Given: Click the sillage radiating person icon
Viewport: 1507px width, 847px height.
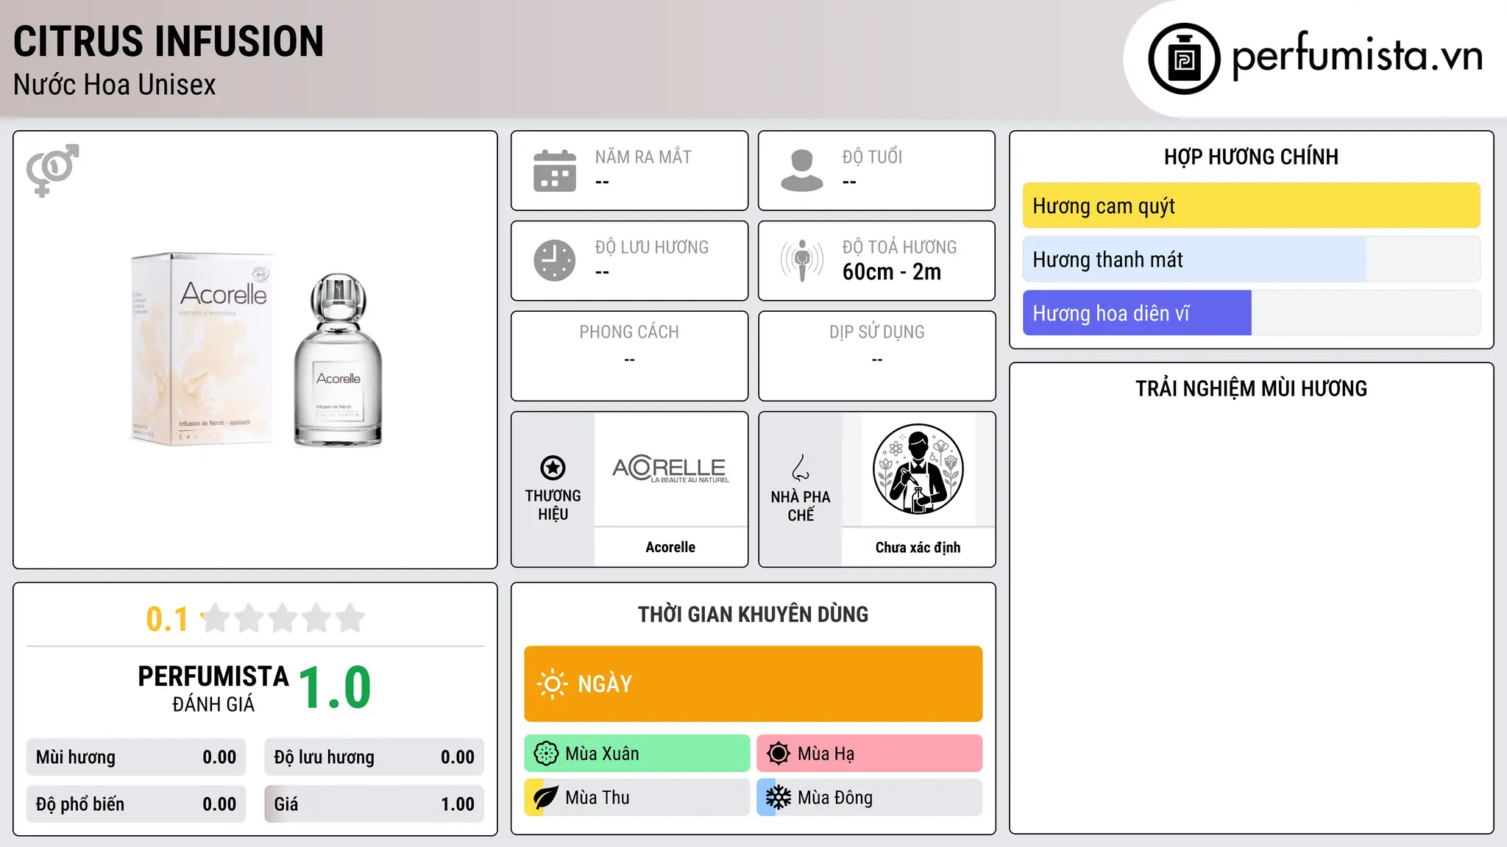Looking at the screenshot, I should [x=802, y=260].
